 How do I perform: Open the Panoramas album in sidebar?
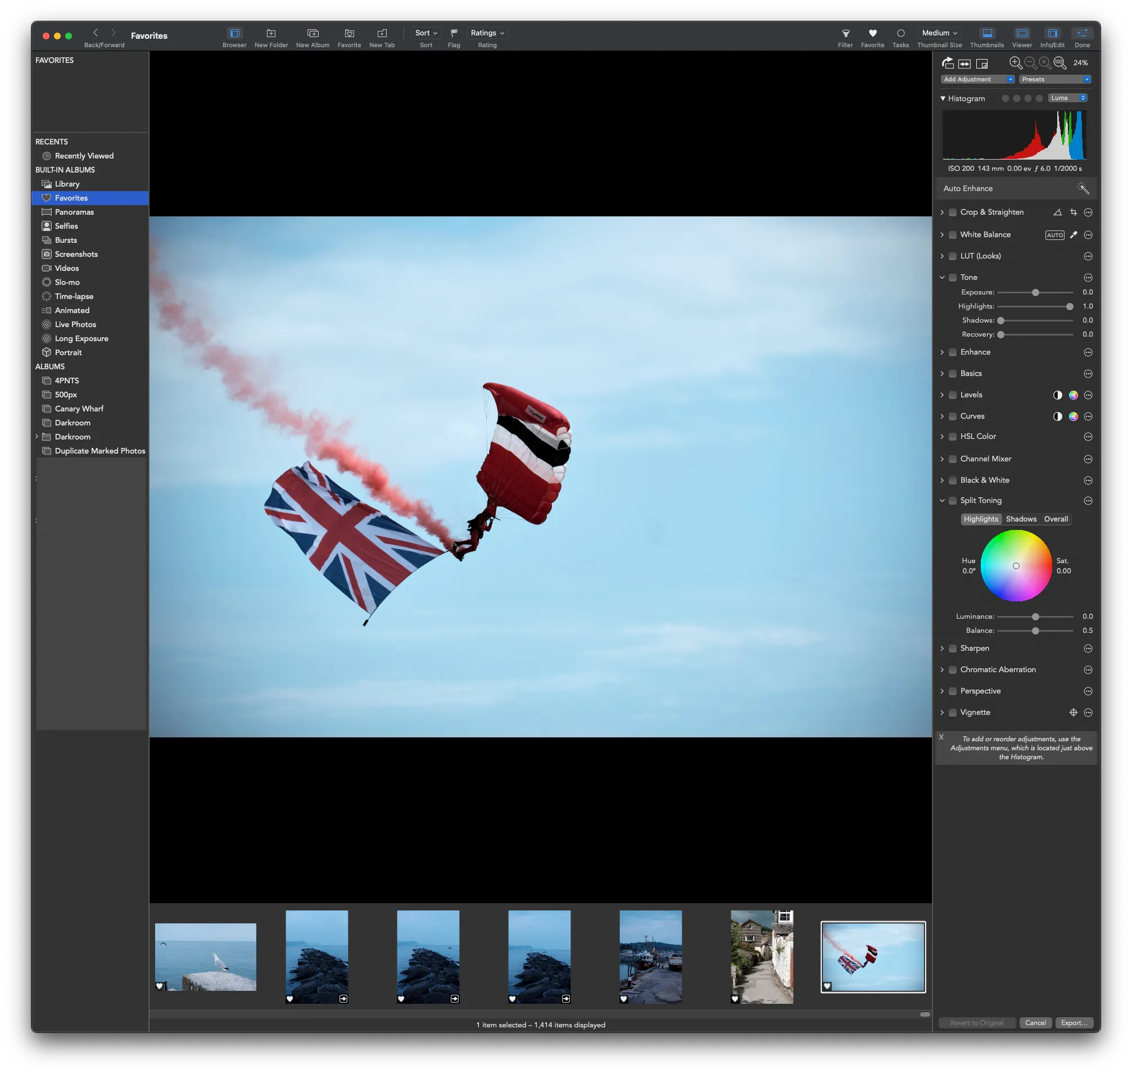coord(74,212)
